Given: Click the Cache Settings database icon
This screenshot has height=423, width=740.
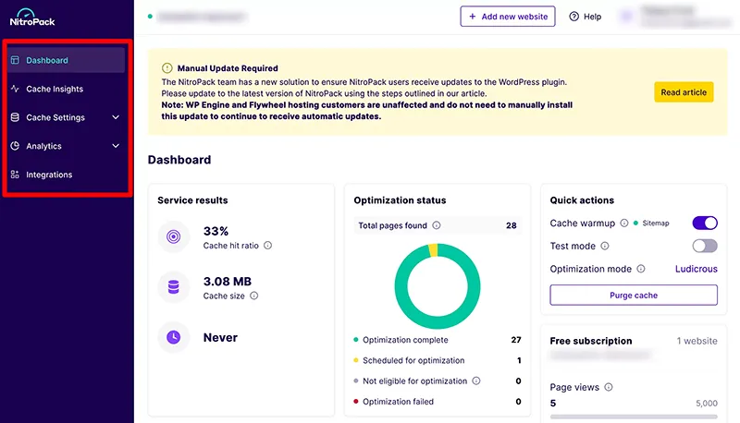Looking at the screenshot, I should [x=15, y=117].
